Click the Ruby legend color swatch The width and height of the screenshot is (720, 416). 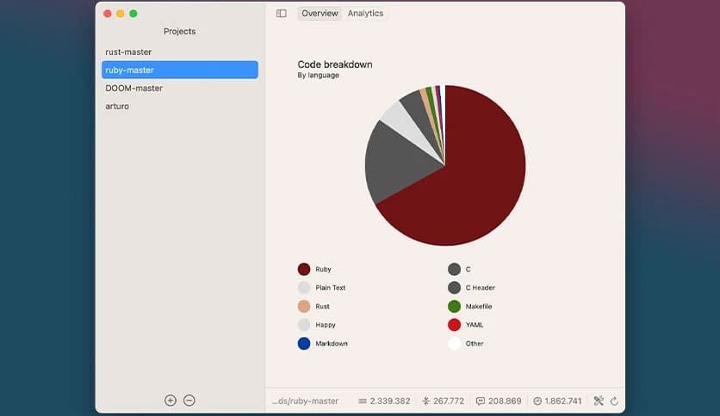tap(304, 269)
